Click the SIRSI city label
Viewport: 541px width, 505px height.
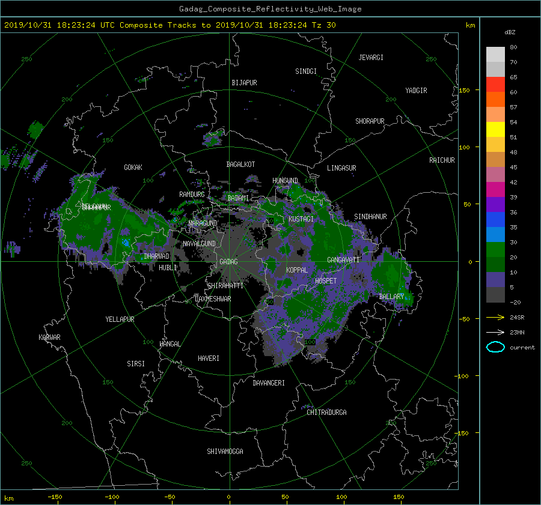(x=136, y=364)
